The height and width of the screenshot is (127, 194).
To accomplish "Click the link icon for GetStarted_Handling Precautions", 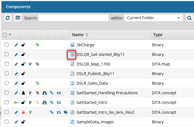I will [x=51, y=93].
